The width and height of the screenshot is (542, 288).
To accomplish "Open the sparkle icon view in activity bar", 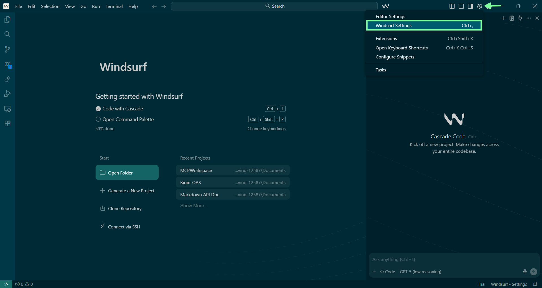I will (x=7, y=79).
